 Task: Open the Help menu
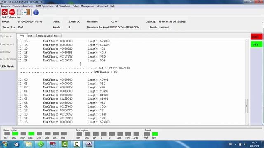113,6
